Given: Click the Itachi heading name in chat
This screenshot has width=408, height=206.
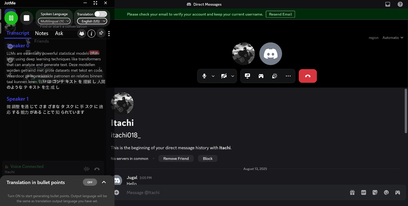Looking at the screenshot, I should (x=122, y=123).
